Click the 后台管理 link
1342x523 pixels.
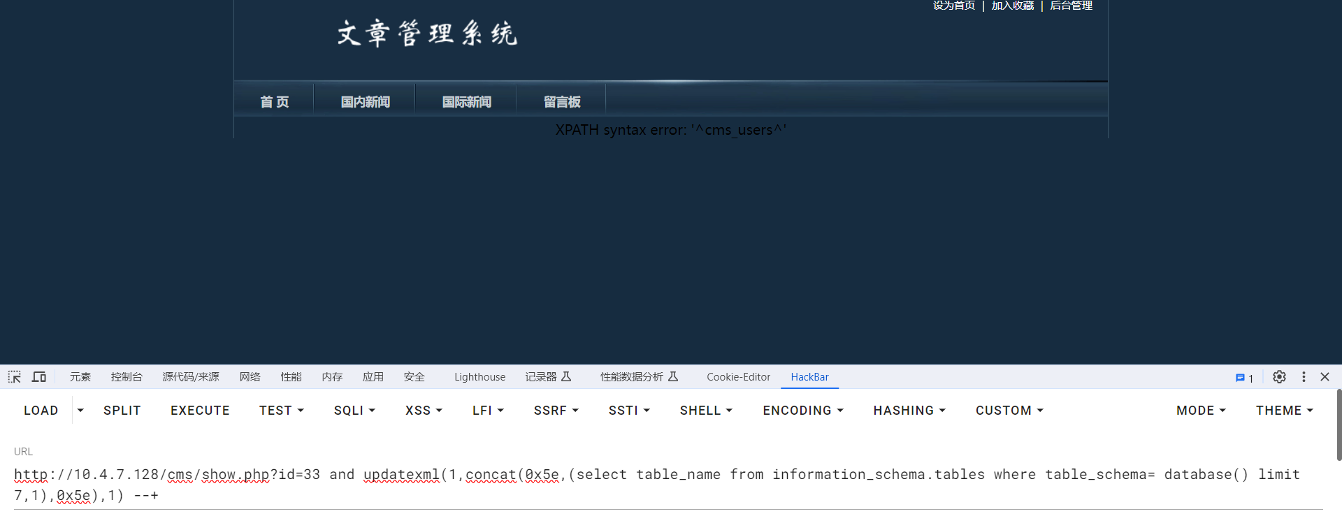click(x=1072, y=6)
